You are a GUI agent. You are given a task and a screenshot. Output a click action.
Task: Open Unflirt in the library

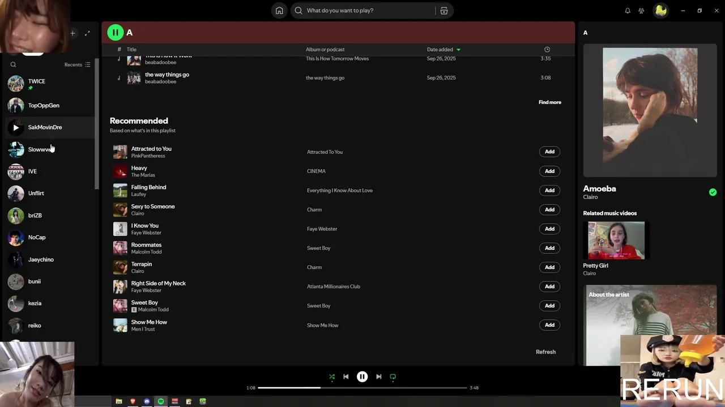pos(50,193)
